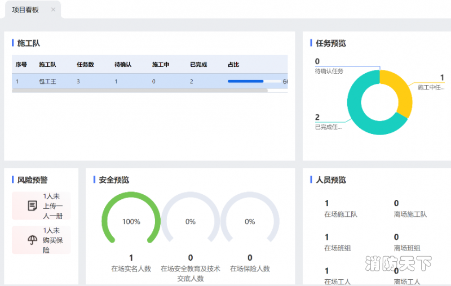The width and height of the screenshot is (451, 286).
Task: Click the 已完成 column header
Action: (198, 65)
